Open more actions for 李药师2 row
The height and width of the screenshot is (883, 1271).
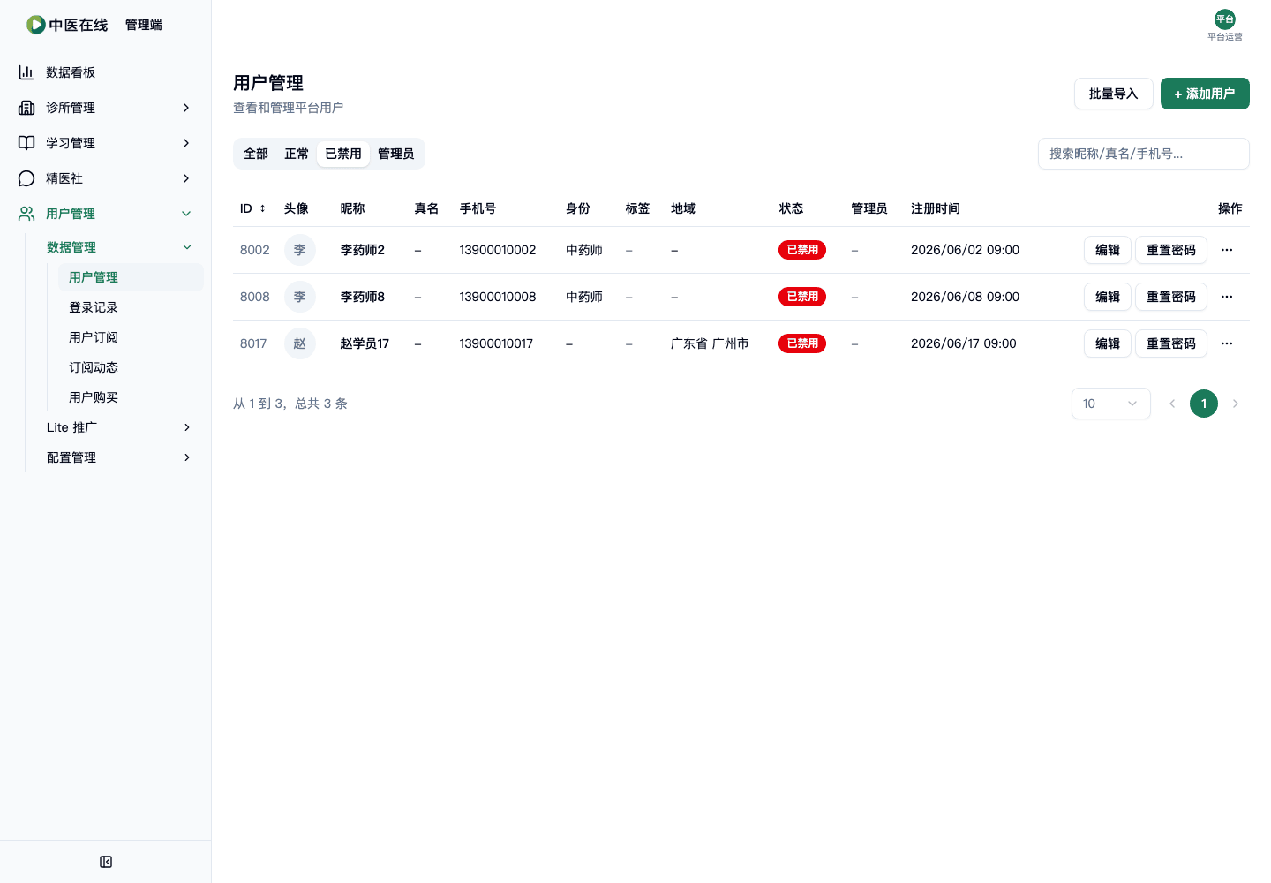click(x=1227, y=250)
